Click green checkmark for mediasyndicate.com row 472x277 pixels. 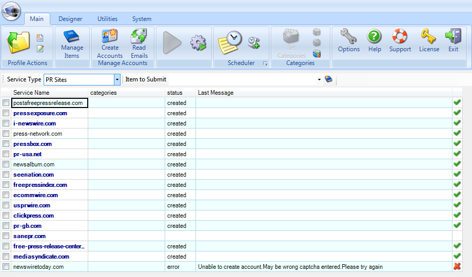click(457, 256)
